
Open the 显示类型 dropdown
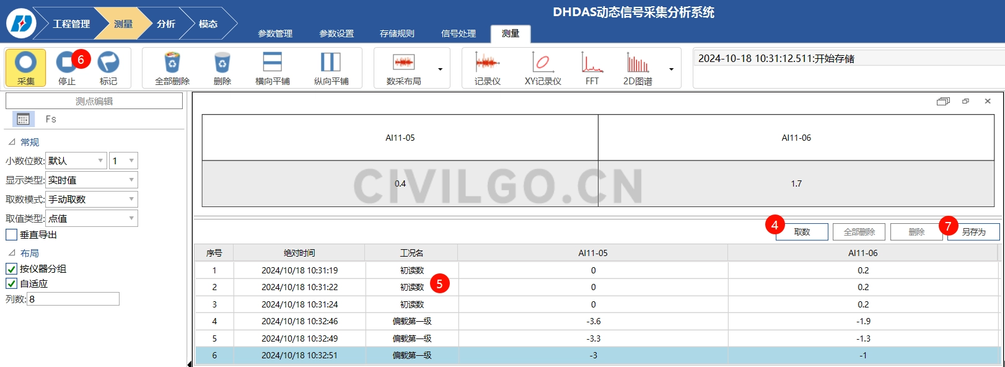[x=91, y=180]
